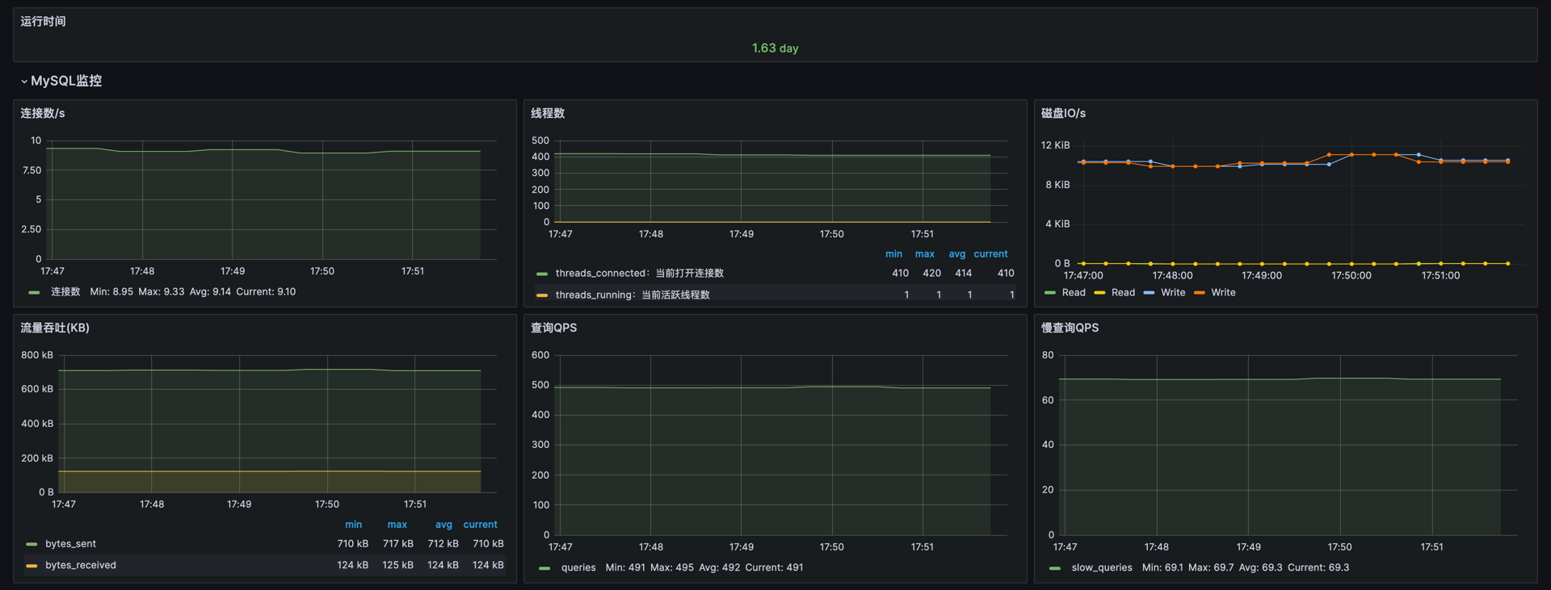Click the yellow bytes_received area in 流量吞吐 graph
The width and height of the screenshot is (1551, 590).
point(269,482)
